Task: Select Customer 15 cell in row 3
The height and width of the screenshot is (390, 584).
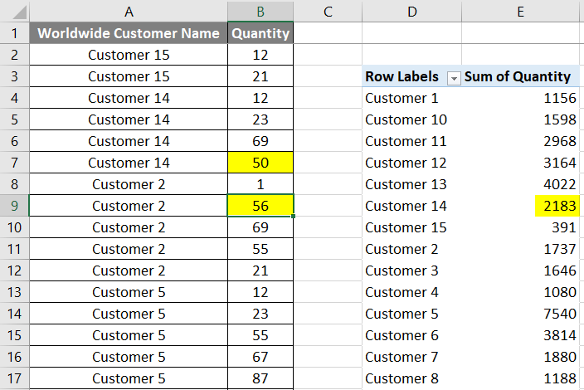Action: pos(129,76)
